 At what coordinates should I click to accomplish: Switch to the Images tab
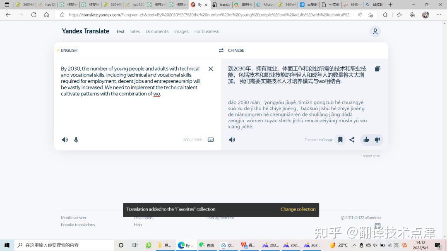point(181,31)
